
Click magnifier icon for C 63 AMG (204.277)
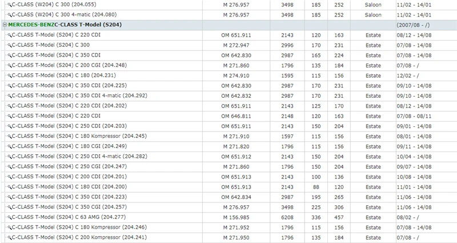pos(10,217)
